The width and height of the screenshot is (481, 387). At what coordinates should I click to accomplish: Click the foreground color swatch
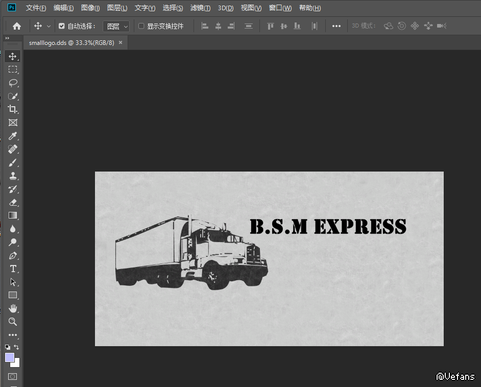pos(10,357)
